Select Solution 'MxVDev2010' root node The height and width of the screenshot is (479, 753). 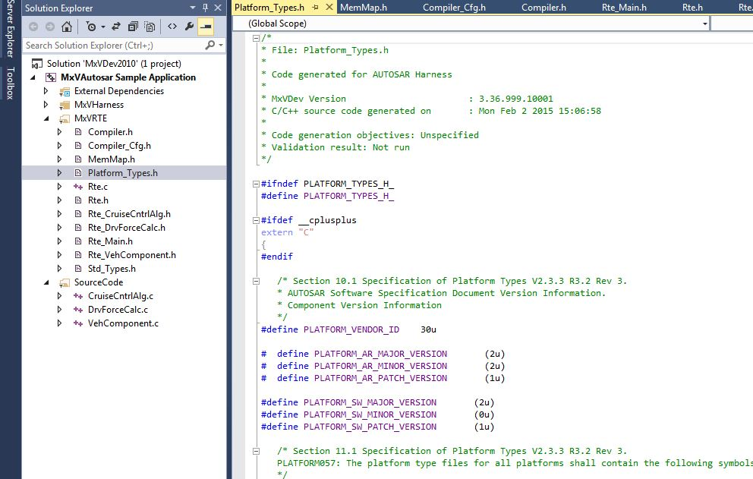tap(114, 64)
